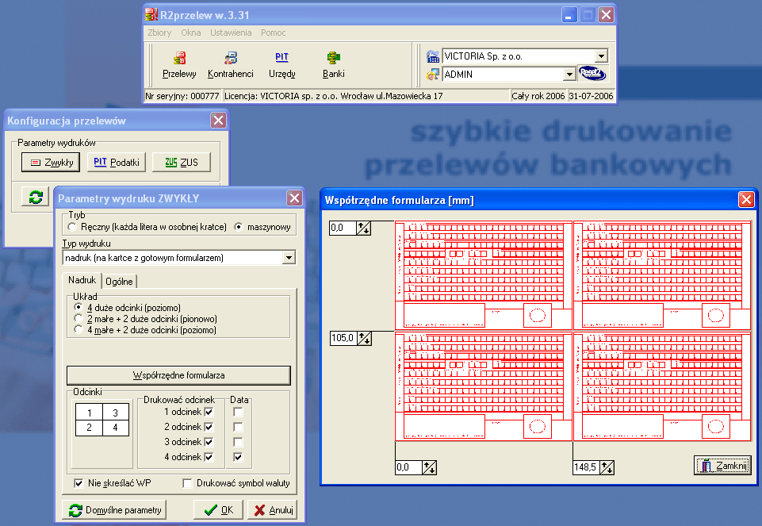Select maszynowy mode radio button
Screen dimensions: 762x526
pos(238,227)
